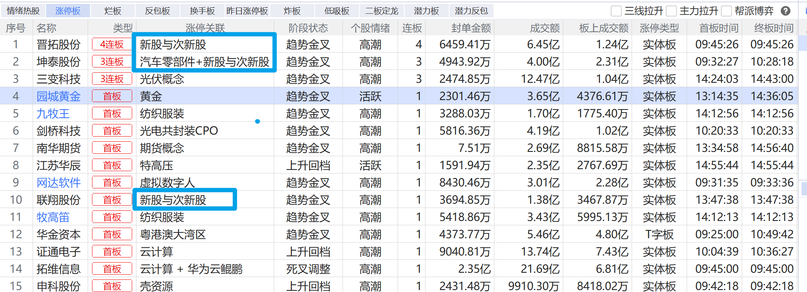Screen dimensions: 807x292
Task: Enable the 主力拉升 checkbox
Action: coord(671,11)
